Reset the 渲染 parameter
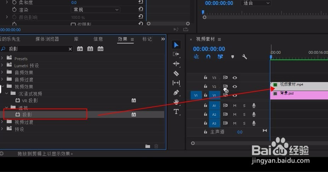Viewport: 328px width, 172px height. click(140, 9)
